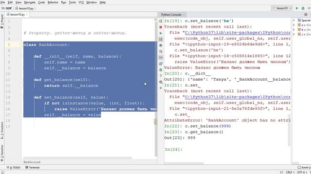Close the lesson10.py editor tab
311x174 pixels.
click(x=27, y=14)
